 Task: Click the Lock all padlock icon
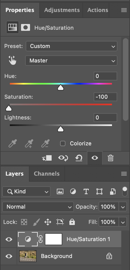(72, 222)
